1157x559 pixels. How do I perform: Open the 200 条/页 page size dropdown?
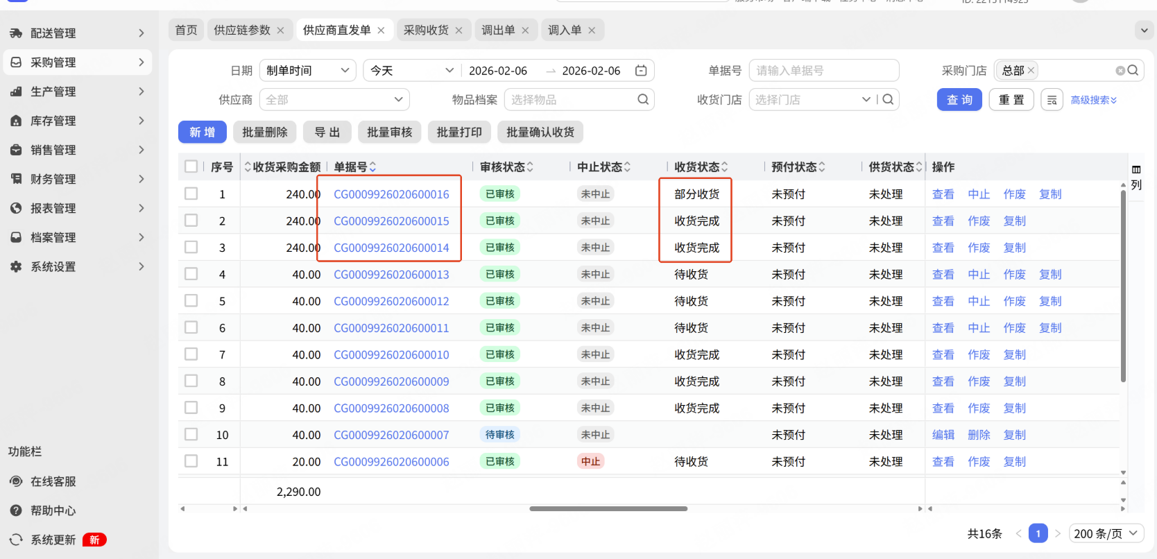[x=1106, y=533]
